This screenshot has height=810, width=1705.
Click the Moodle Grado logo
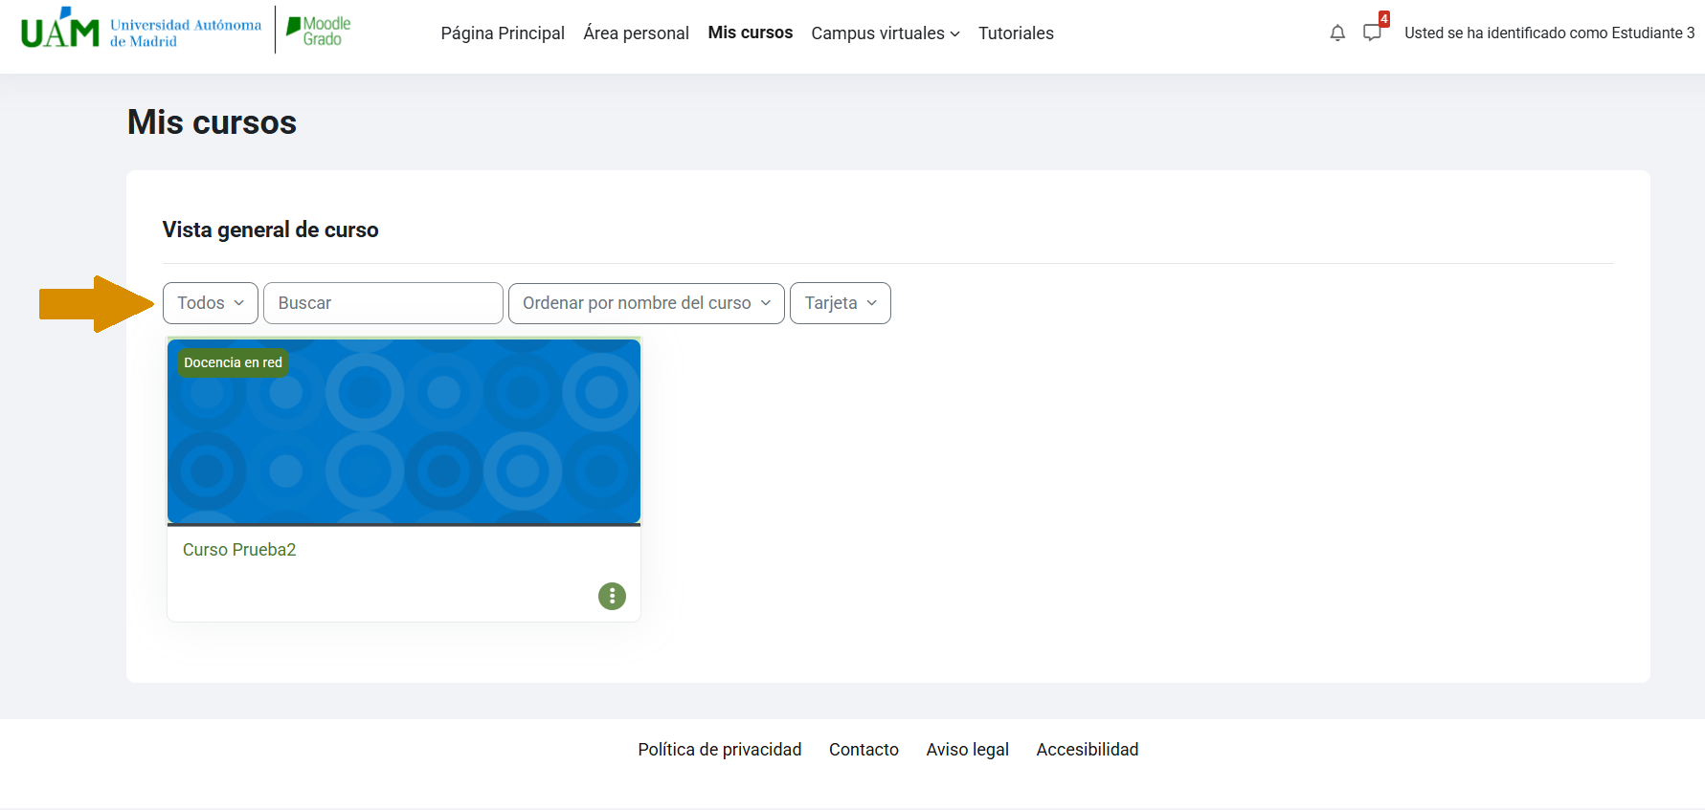[319, 31]
